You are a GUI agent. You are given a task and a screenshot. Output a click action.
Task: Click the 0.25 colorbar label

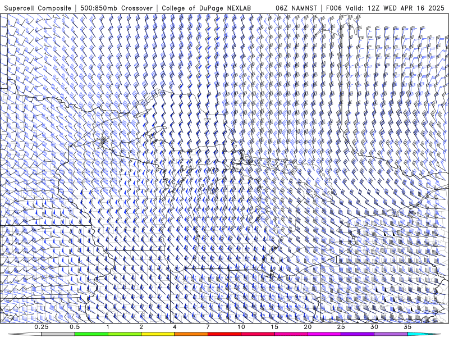pyautogui.click(x=42, y=327)
